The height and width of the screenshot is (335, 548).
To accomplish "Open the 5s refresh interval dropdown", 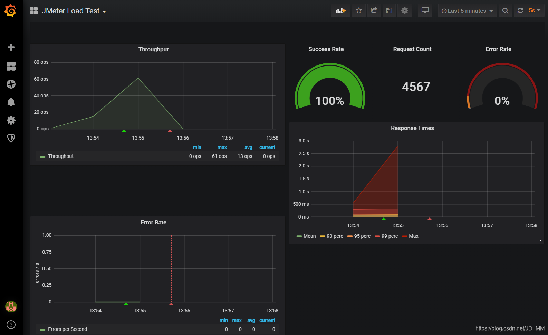I will [535, 11].
